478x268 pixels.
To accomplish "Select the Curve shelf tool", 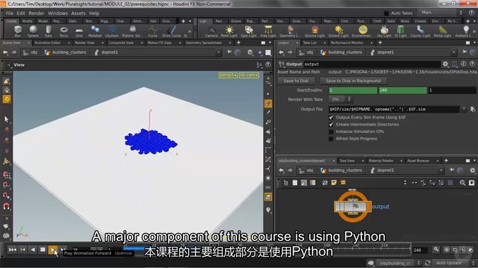I will point(153,31).
